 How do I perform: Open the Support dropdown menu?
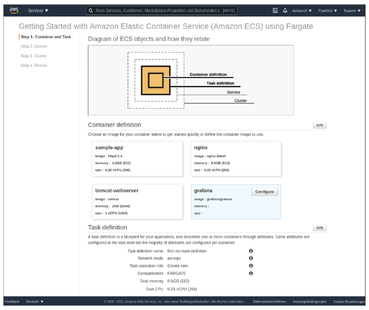352,10
